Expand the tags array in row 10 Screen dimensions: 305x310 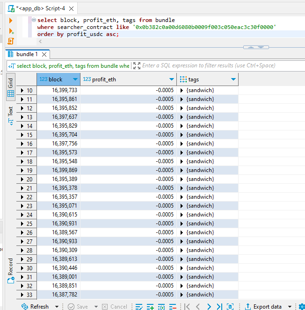182,91
